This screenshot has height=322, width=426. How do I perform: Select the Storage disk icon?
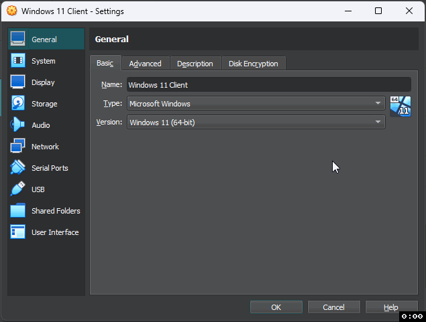[18, 103]
